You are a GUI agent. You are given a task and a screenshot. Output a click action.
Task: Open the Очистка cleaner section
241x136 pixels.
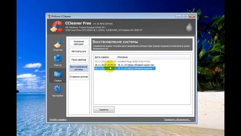[58, 45]
